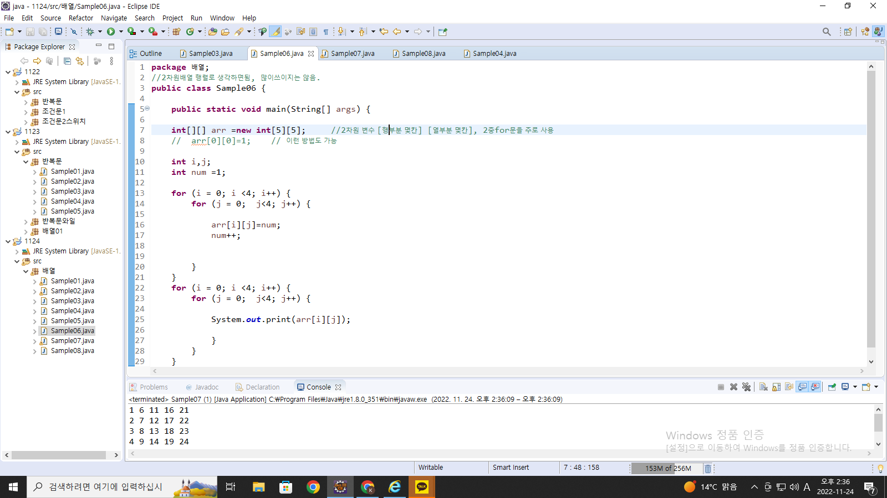Collapse main method fold marker at line 5
This screenshot has height=498, width=887.
[x=147, y=108]
